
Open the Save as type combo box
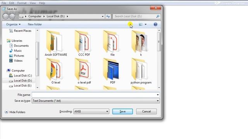[x=96, y=101]
